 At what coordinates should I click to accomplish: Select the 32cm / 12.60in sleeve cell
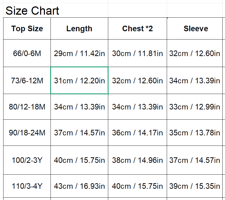pyautogui.click(x=195, y=53)
